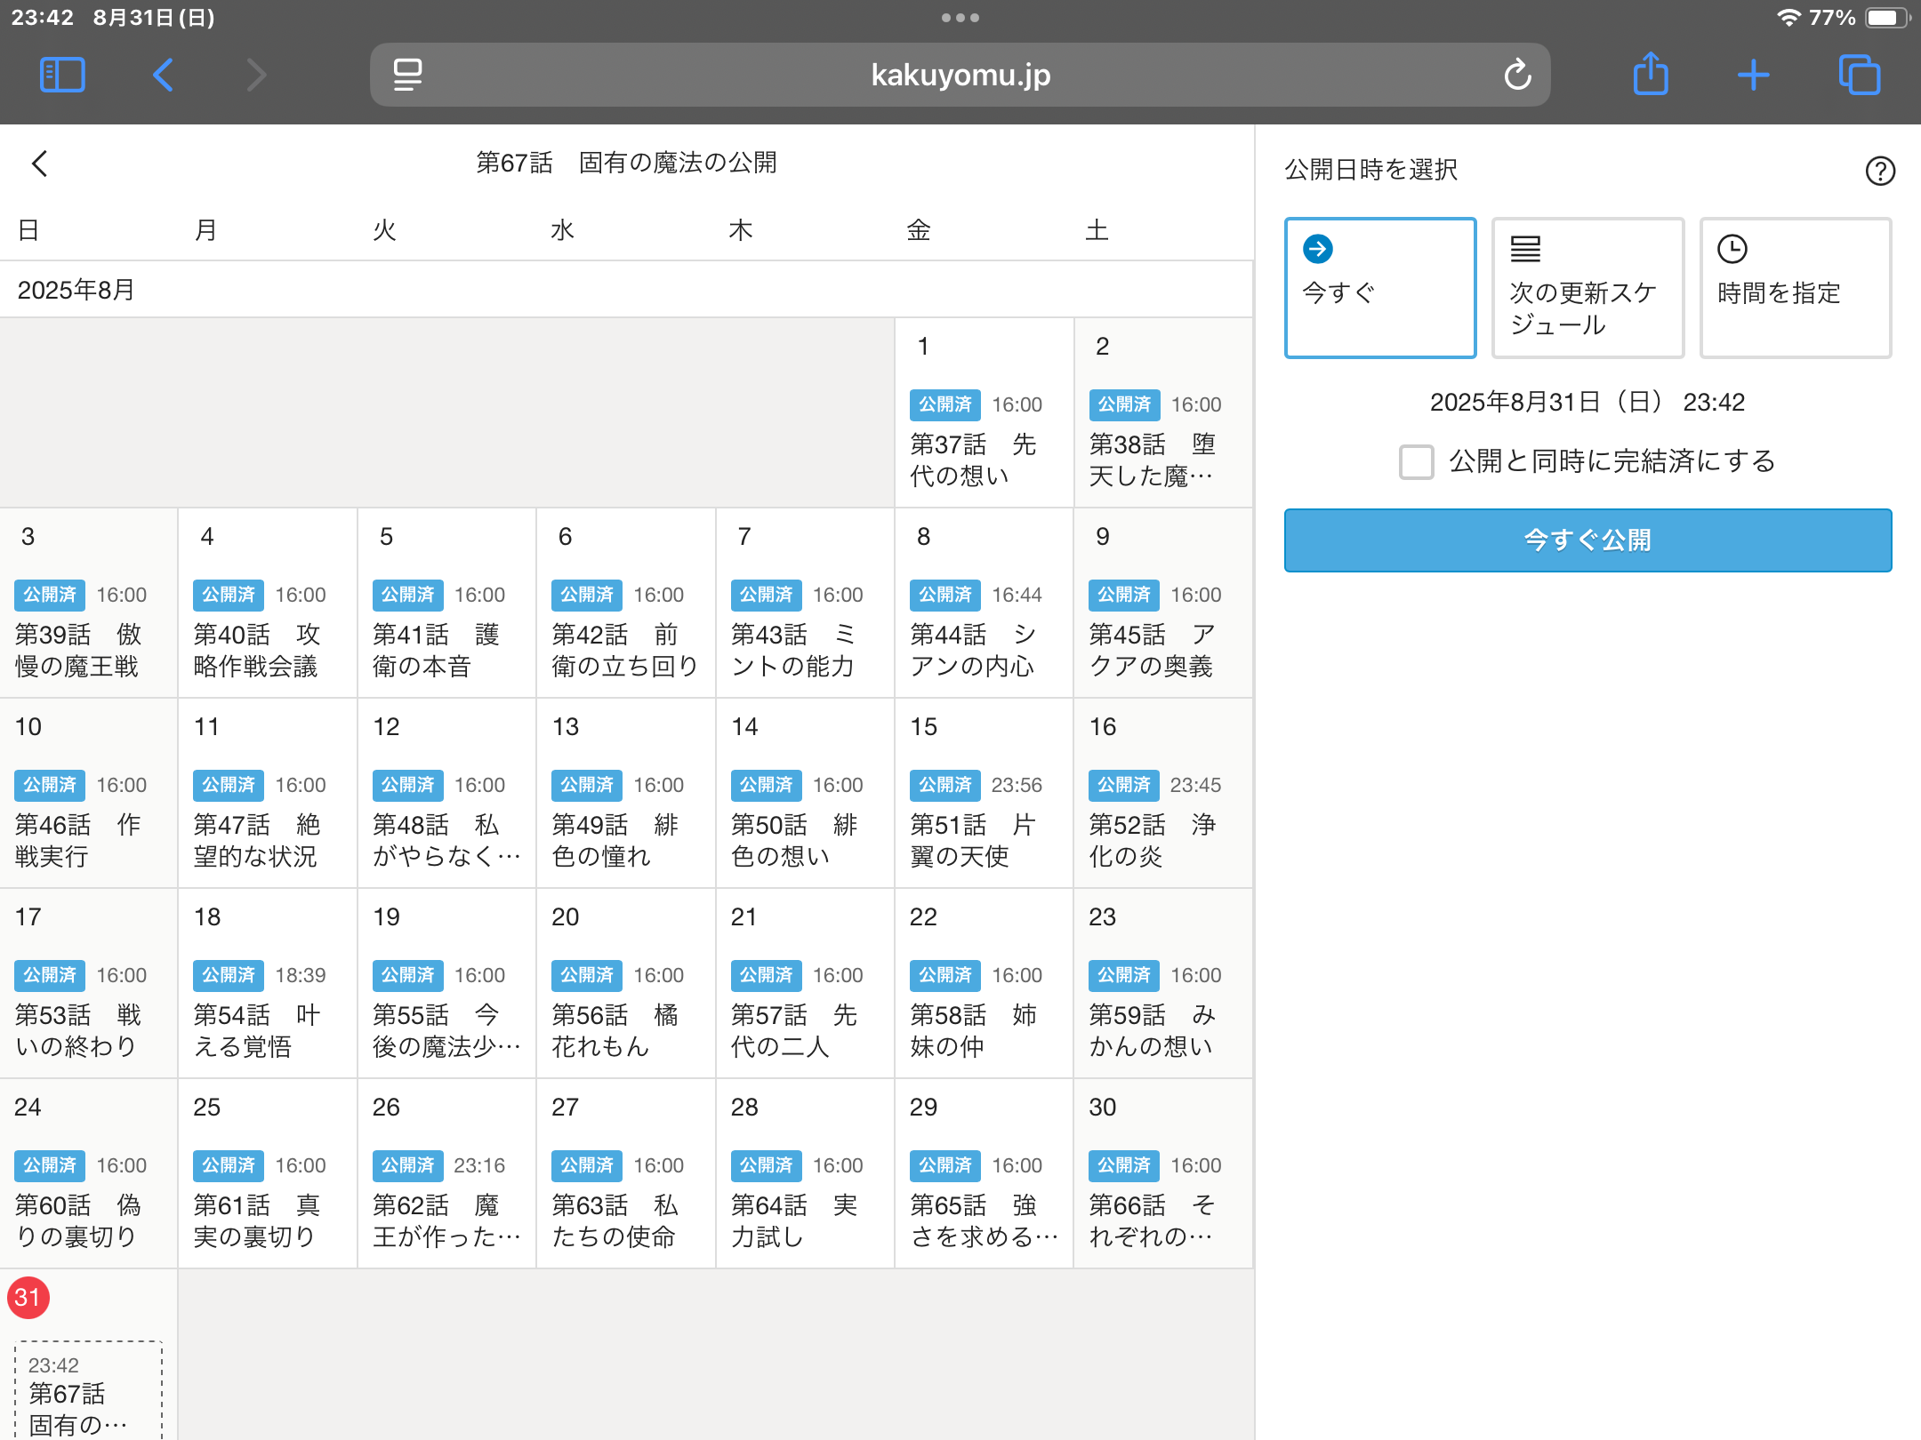Reload the kakuyomu.jp page

(1517, 75)
